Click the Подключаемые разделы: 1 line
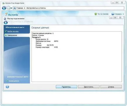This screenshot has height=106, width=127. coord(43,33)
